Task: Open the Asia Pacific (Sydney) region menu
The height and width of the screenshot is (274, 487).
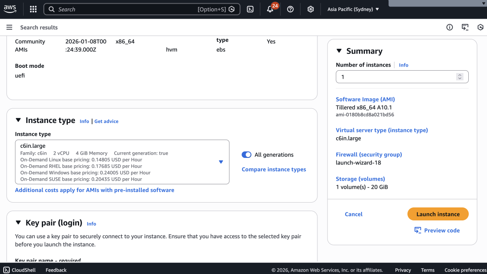Action: (x=353, y=9)
